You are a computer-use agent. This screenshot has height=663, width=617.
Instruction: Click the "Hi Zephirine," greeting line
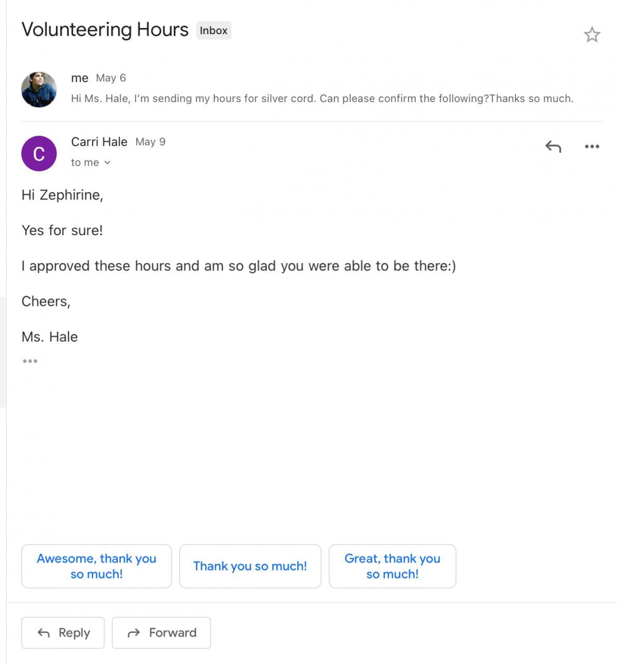coord(62,195)
